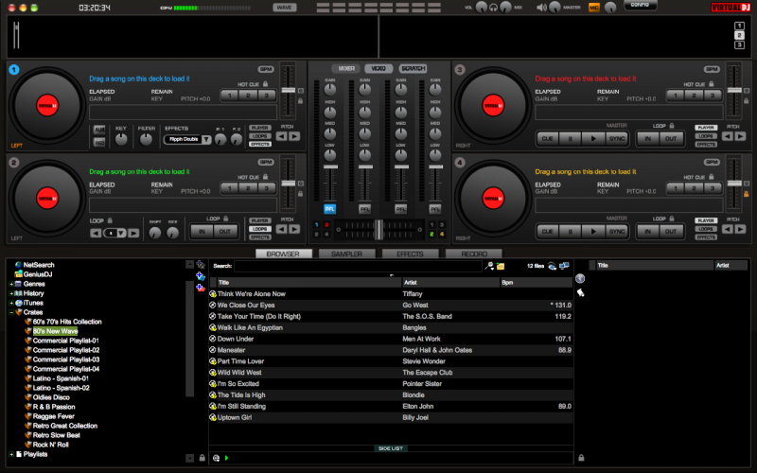This screenshot has height=473, width=757.
Task: Click the CUE button on deck 4
Action: pos(547,231)
